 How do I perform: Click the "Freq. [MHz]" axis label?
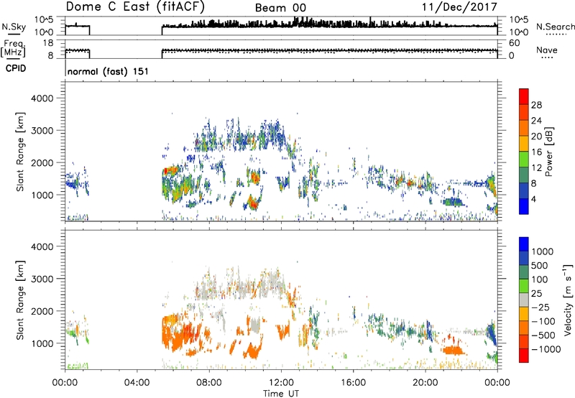tap(13, 49)
